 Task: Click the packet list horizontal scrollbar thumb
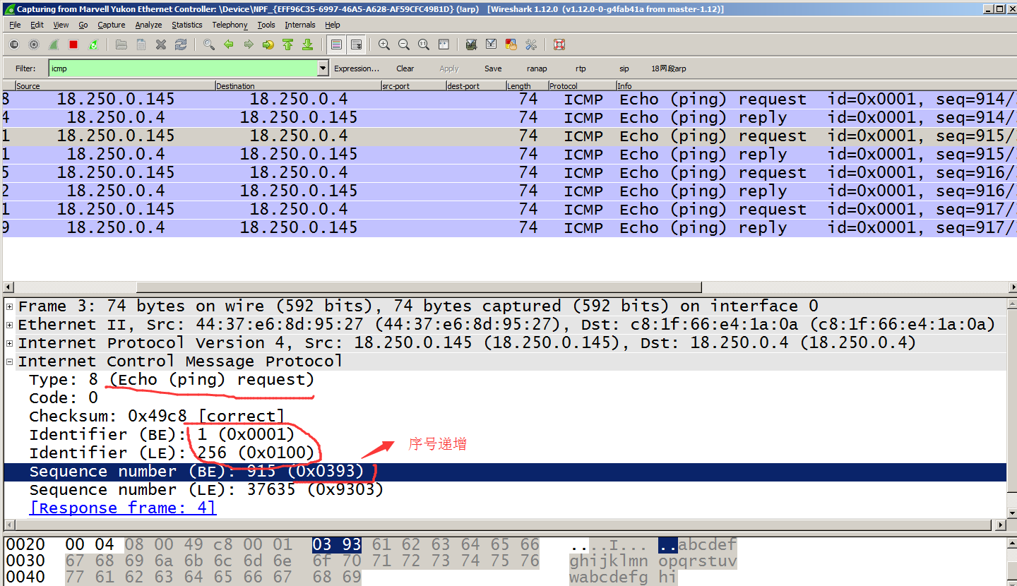point(419,287)
